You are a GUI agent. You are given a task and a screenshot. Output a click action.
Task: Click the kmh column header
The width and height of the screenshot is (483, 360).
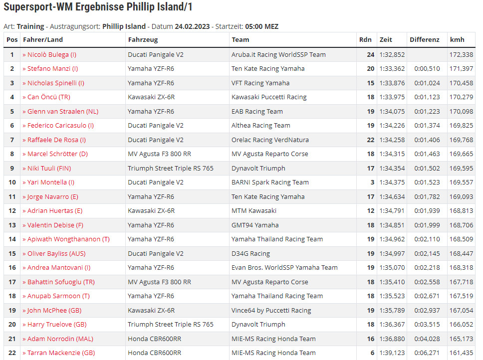point(457,40)
